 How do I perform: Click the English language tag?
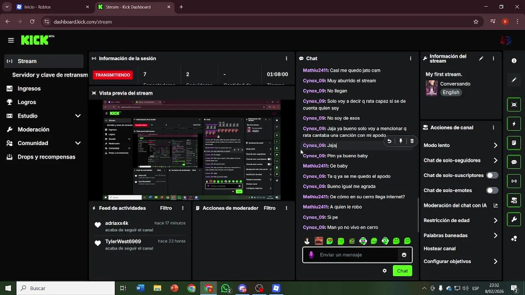click(451, 93)
